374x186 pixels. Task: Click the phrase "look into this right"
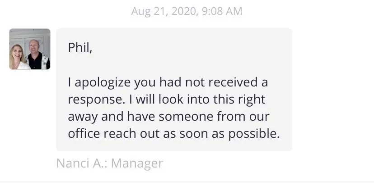pyautogui.click(x=221, y=100)
